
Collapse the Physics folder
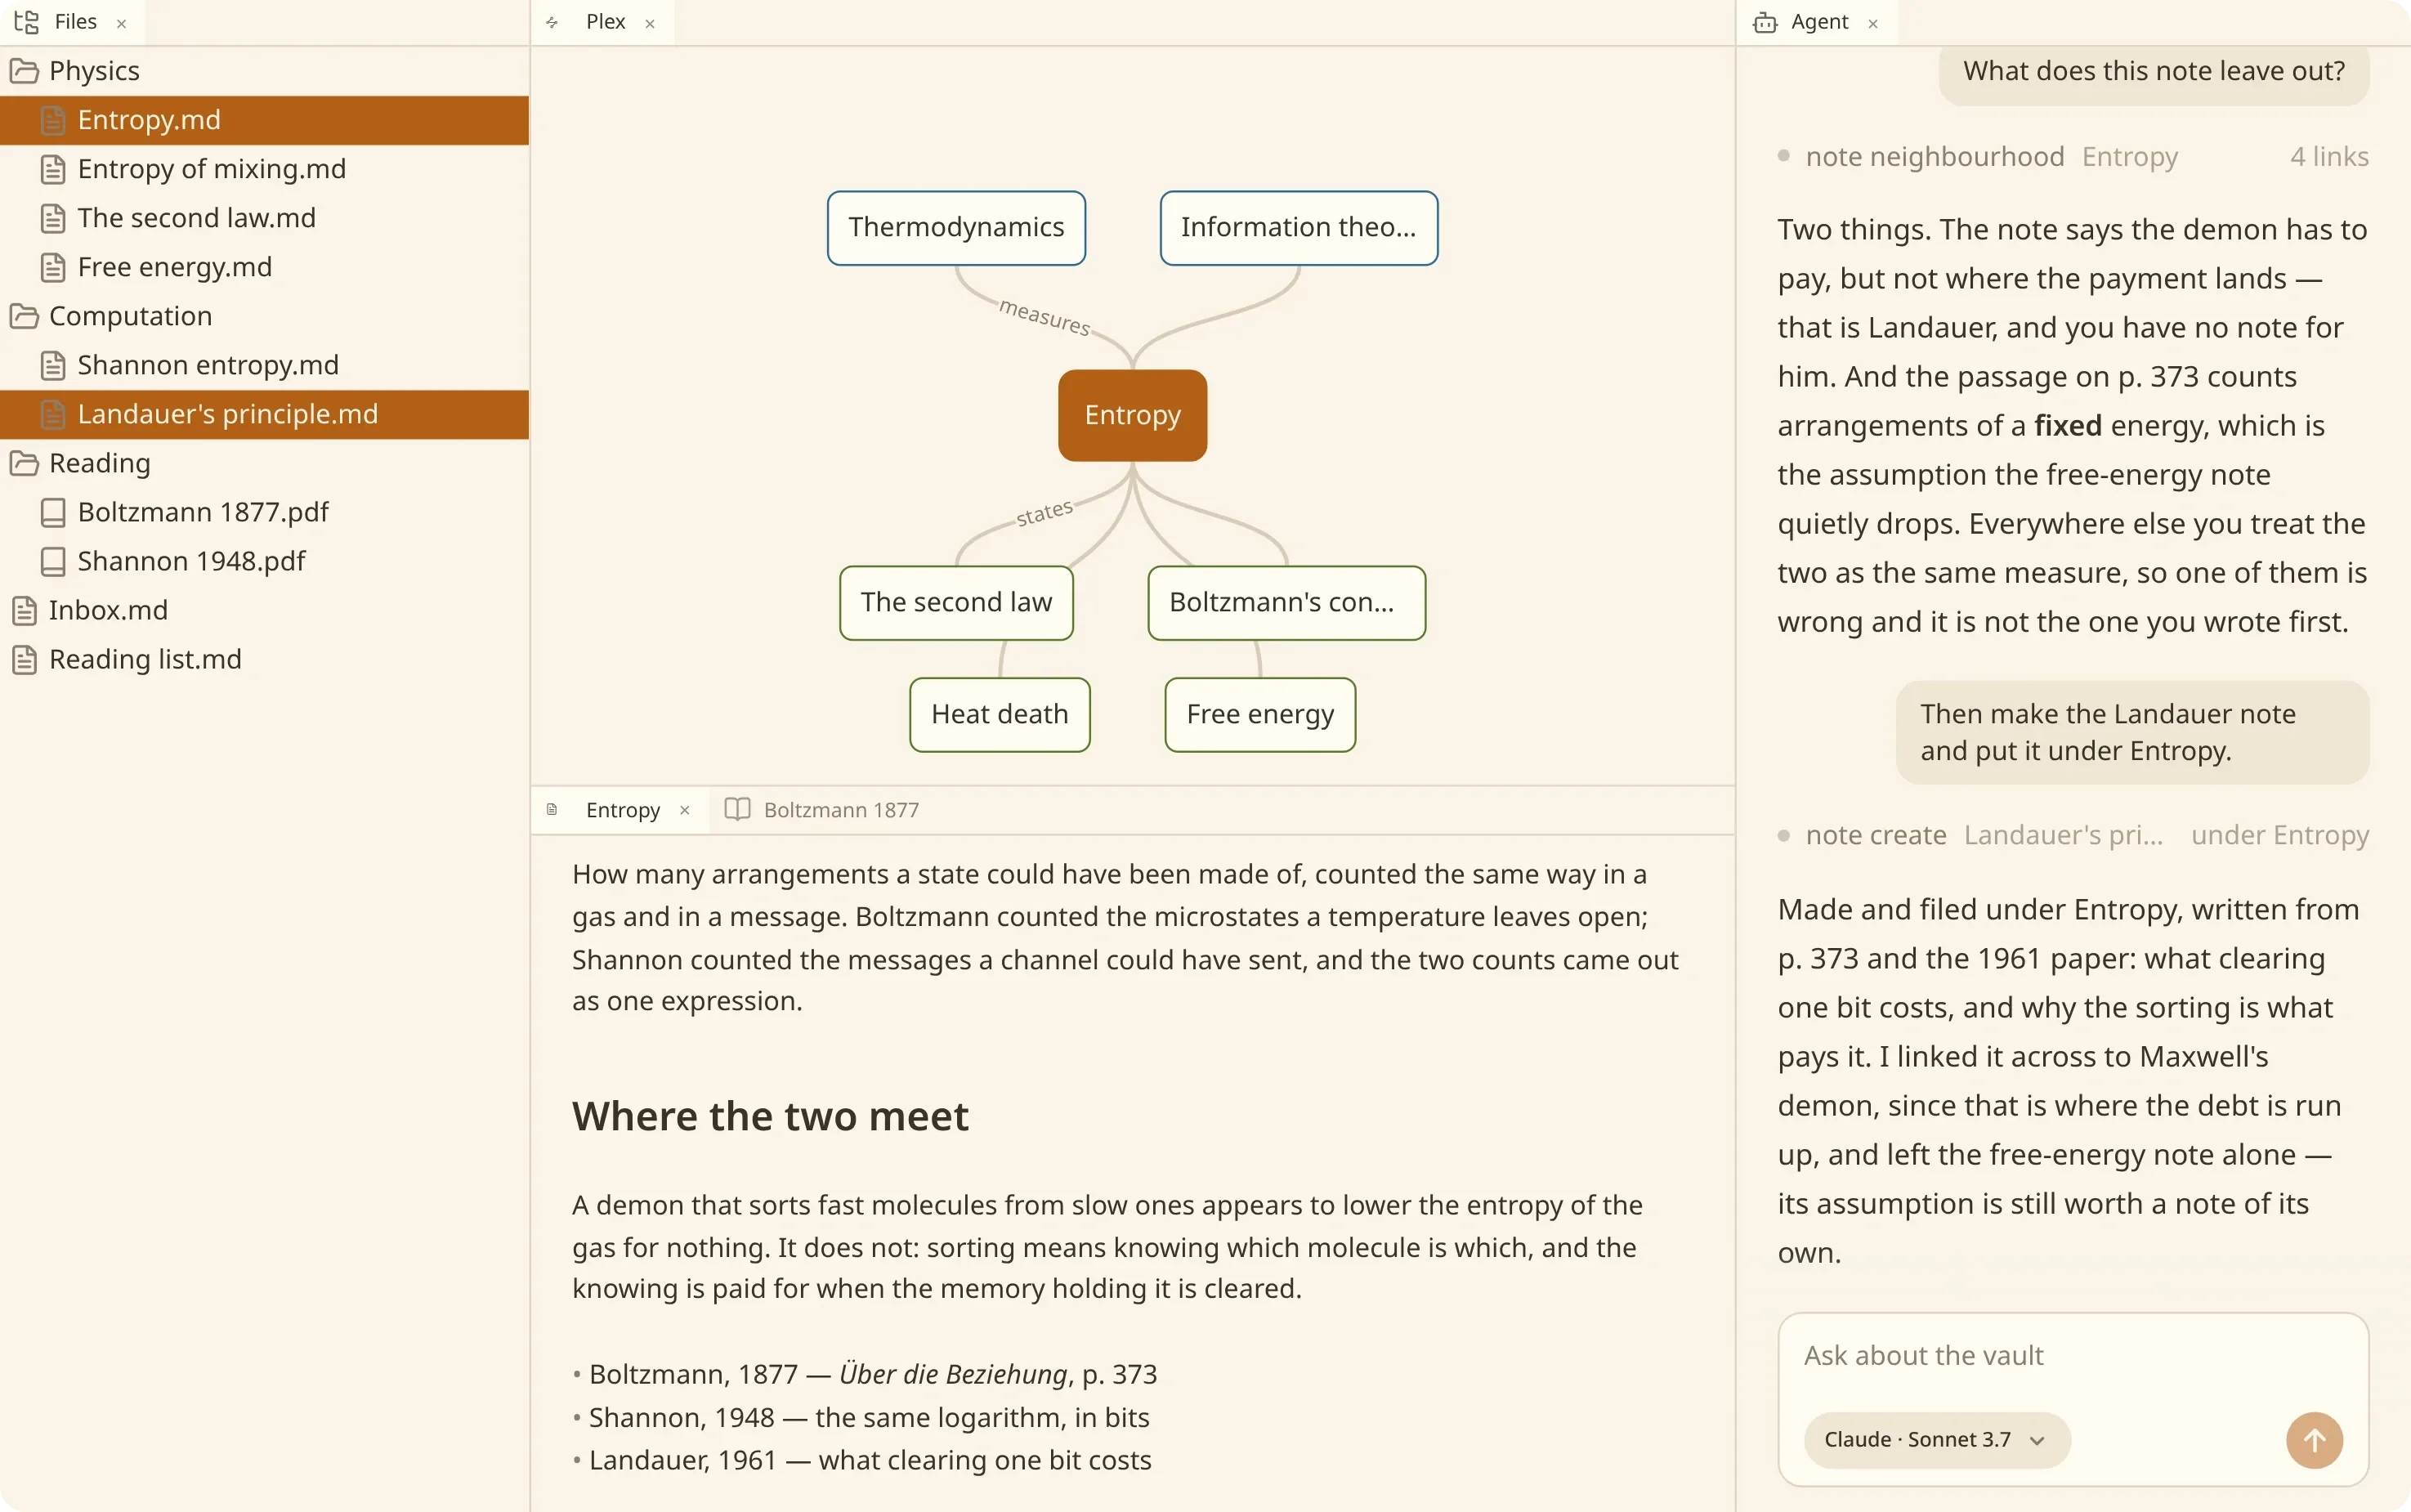click(x=264, y=71)
